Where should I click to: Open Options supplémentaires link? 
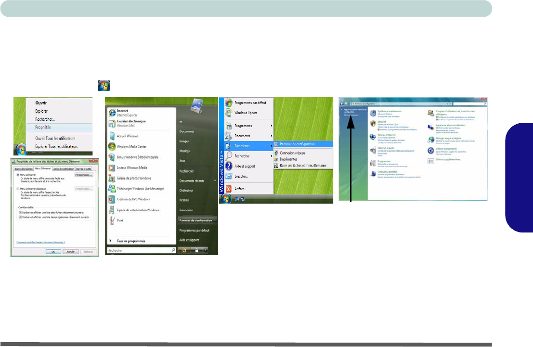tap(448, 159)
